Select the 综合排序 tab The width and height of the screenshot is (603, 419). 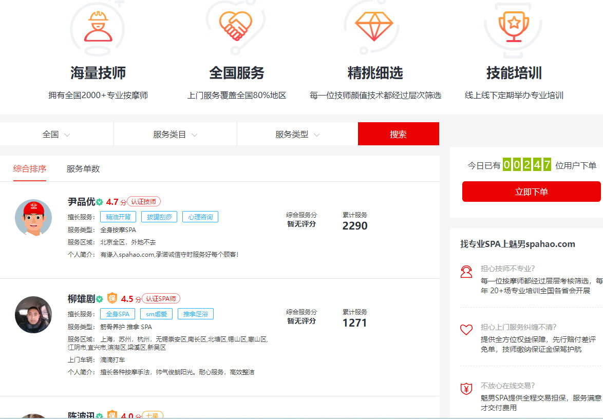pos(30,169)
